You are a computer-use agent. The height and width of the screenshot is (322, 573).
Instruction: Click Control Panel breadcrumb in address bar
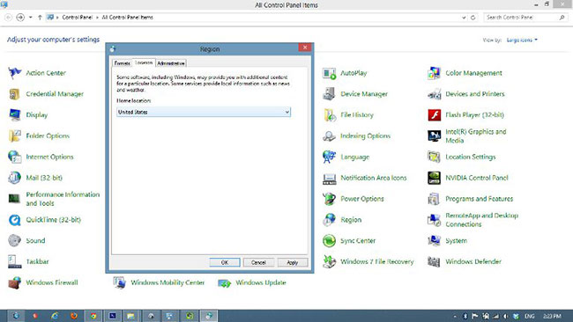[x=77, y=17]
